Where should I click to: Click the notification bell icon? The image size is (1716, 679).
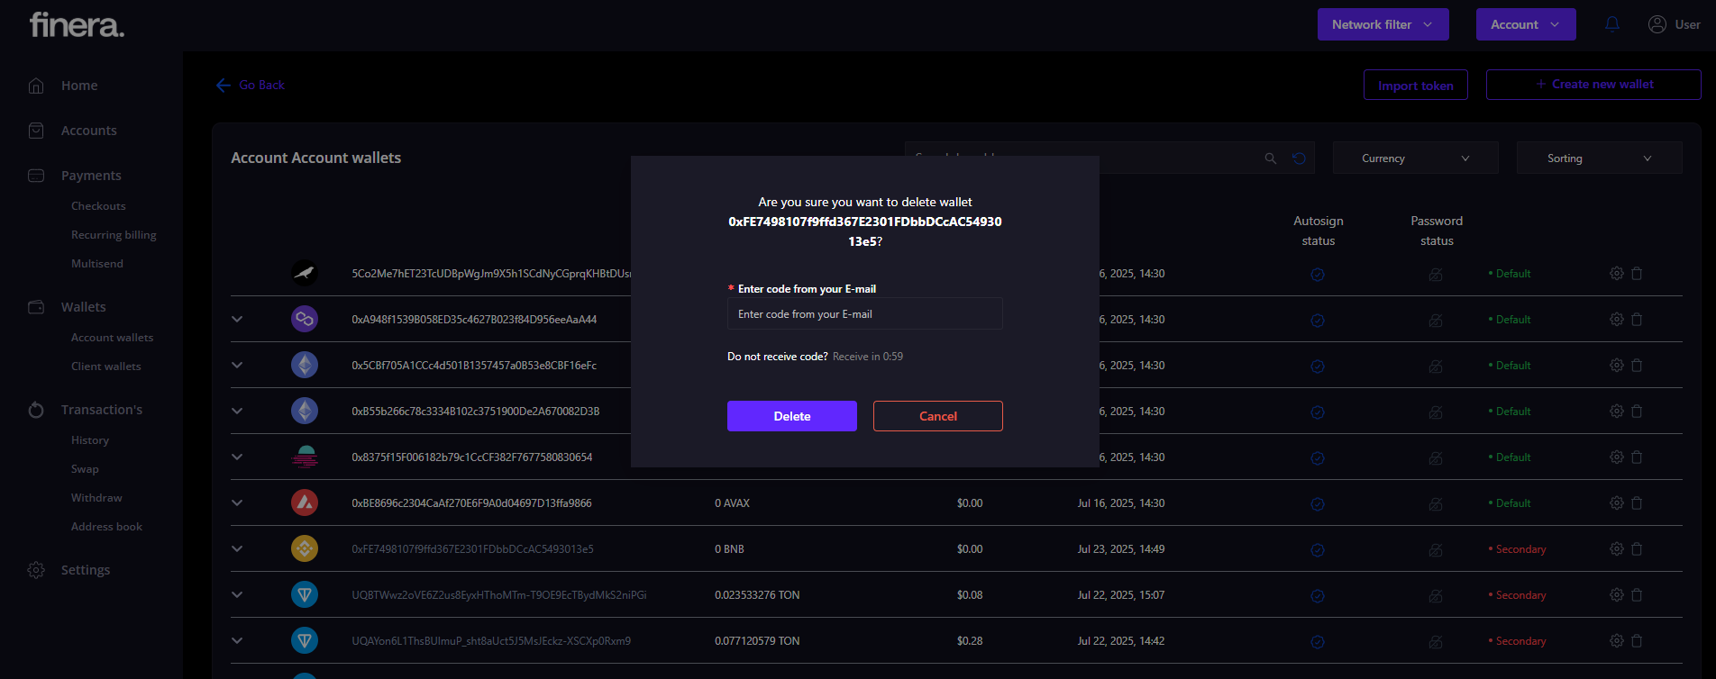point(1612,24)
